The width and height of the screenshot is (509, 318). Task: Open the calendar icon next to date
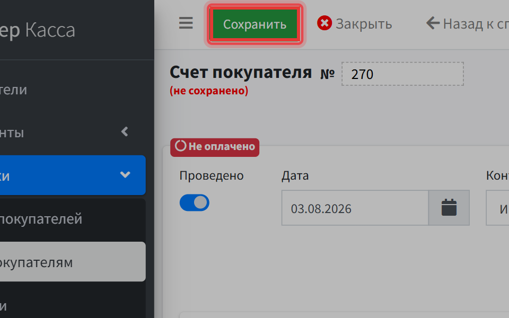click(x=449, y=208)
